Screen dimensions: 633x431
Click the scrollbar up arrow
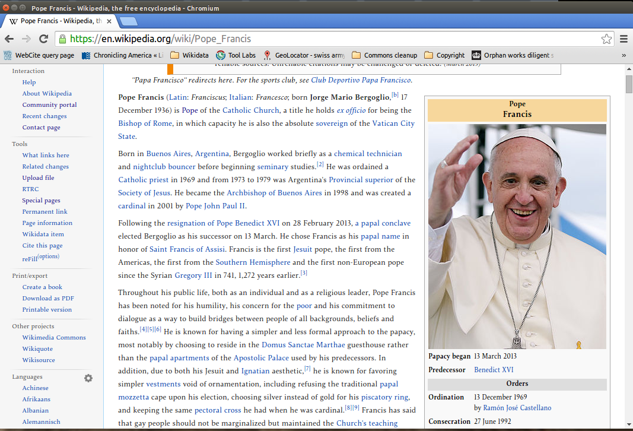[x=629, y=69]
